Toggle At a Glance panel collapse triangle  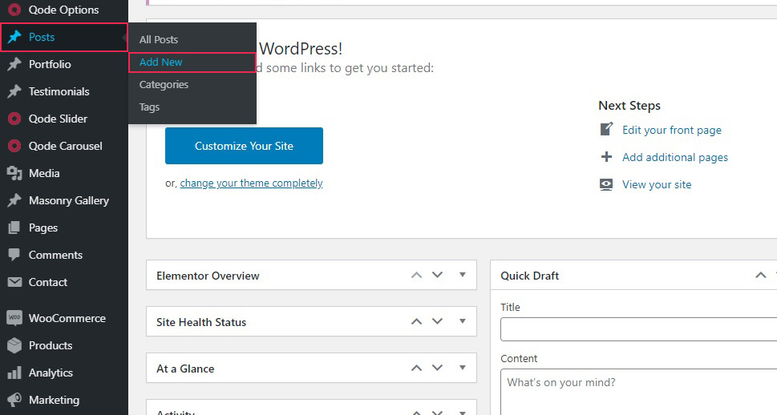click(463, 368)
